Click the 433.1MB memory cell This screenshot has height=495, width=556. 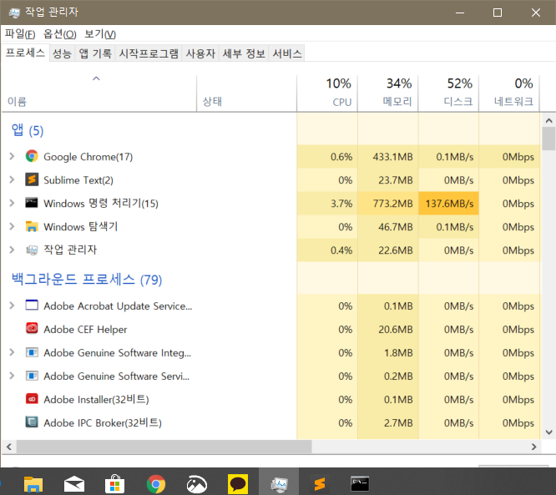tap(388, 157)
